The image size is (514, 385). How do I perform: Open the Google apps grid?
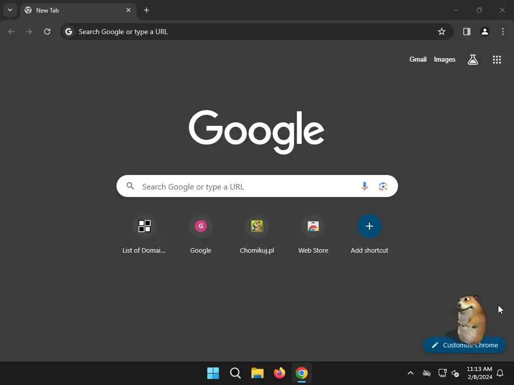point(496,60)
